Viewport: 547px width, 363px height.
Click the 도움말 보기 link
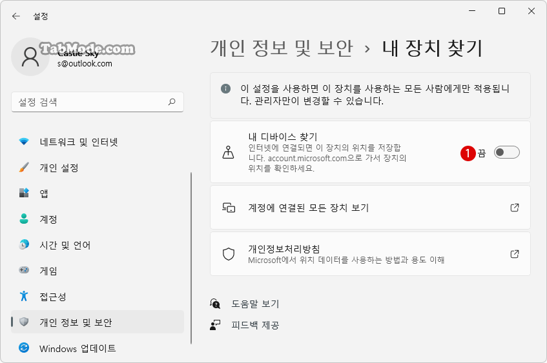tap(255, 304)
